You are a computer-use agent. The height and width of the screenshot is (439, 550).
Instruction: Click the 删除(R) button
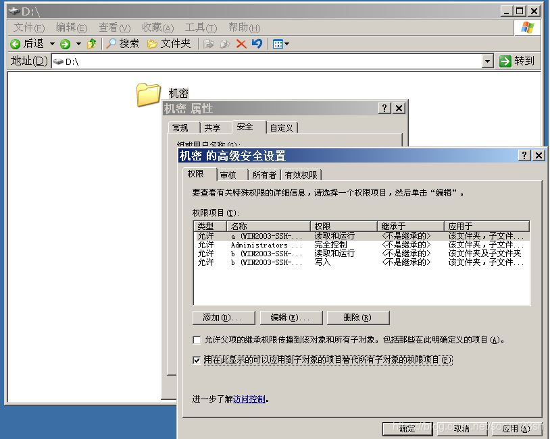point(358,318)
